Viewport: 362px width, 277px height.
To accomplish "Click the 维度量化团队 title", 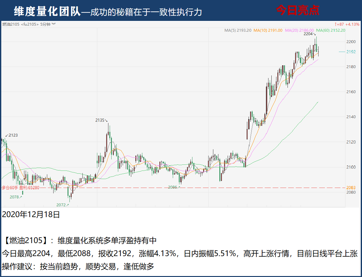I will [47, 11].
